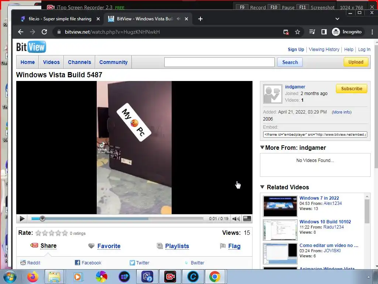378x284 pixels.
Task: Bookmark this page with star icon
Action: [298, 32]
